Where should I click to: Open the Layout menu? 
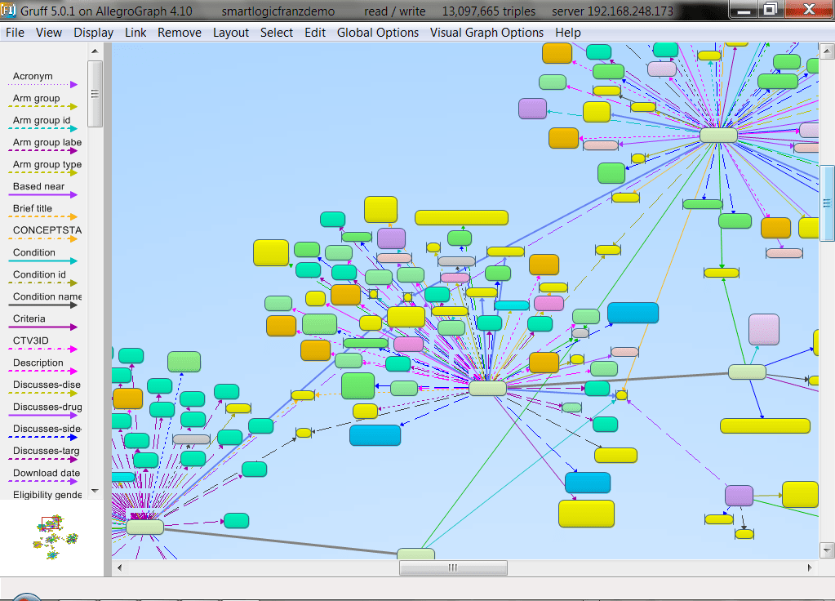[x=231, y=33]
